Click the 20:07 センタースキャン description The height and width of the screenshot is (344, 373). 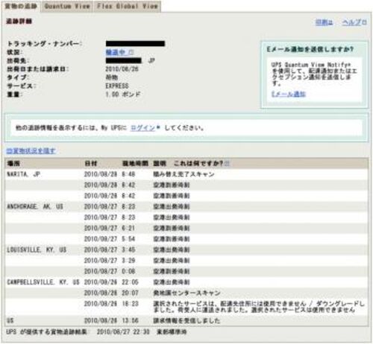point(186,293)
